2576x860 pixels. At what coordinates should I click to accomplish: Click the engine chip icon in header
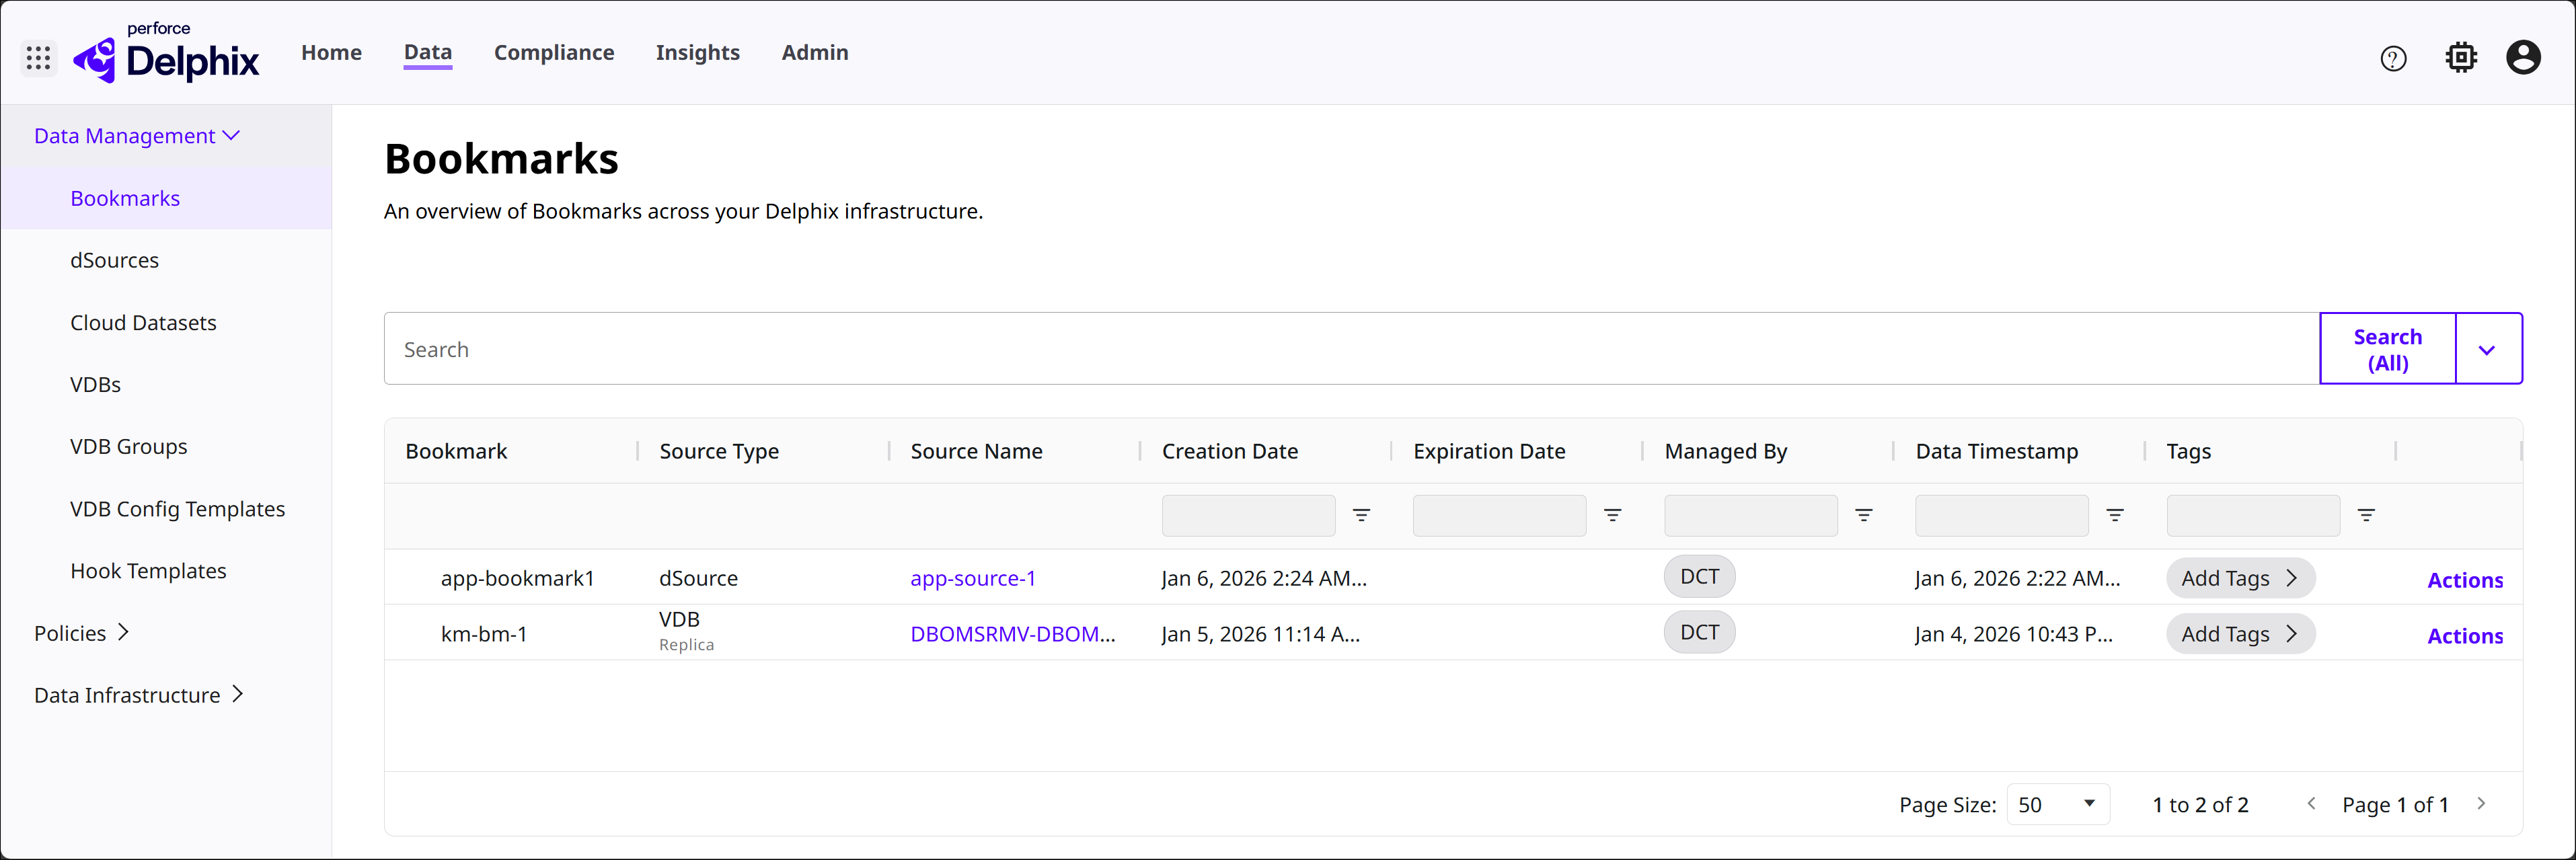point(2461,58)
